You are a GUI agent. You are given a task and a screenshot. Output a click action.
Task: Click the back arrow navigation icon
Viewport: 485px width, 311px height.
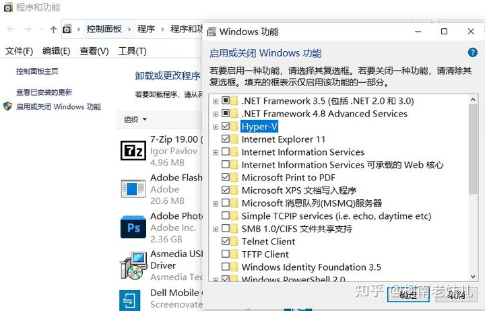point(11,29)
